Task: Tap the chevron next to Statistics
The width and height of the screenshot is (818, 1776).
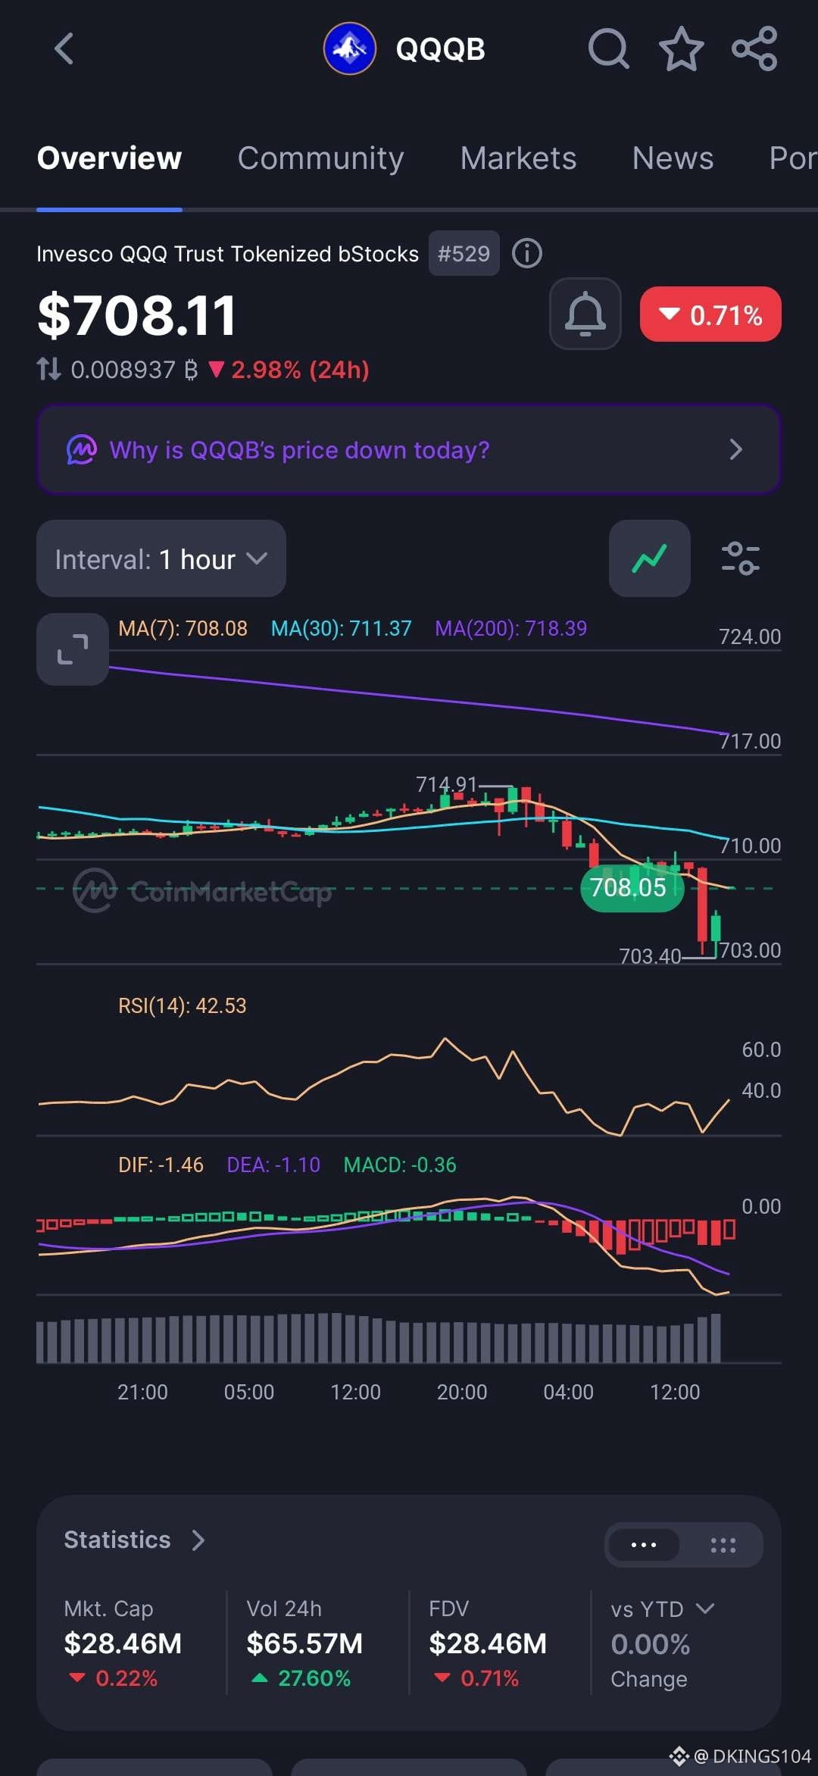Action: click(x=198, y=1540)
